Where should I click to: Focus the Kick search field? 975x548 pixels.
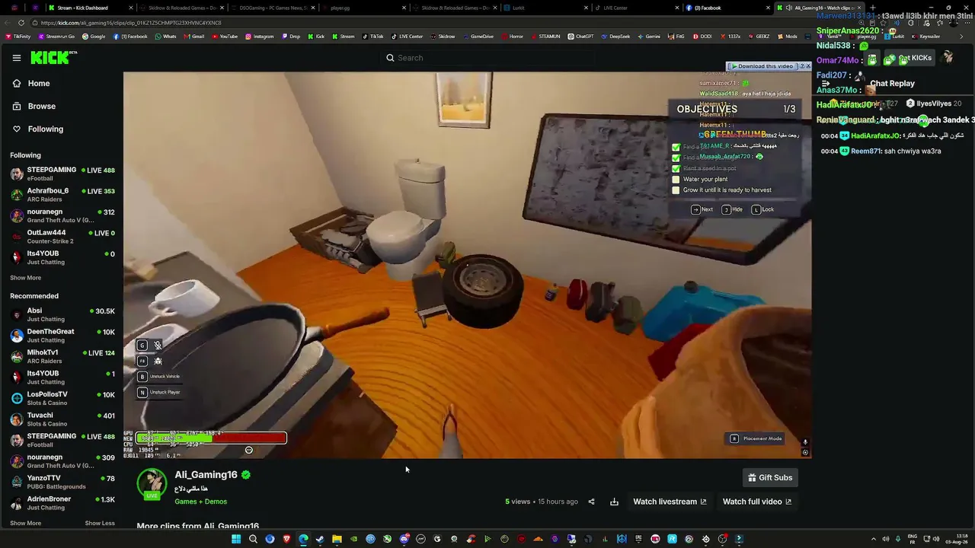click(x=487, y=58)
